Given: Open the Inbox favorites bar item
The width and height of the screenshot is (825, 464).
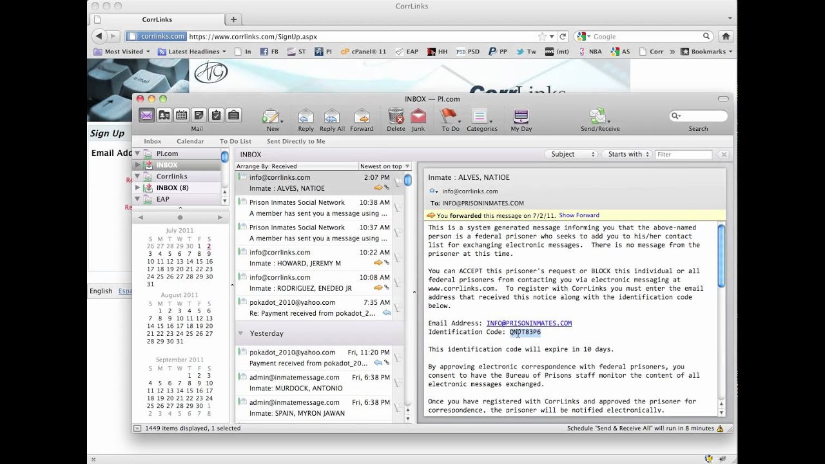Looking at the screenshot, I should tap(153, 141).
